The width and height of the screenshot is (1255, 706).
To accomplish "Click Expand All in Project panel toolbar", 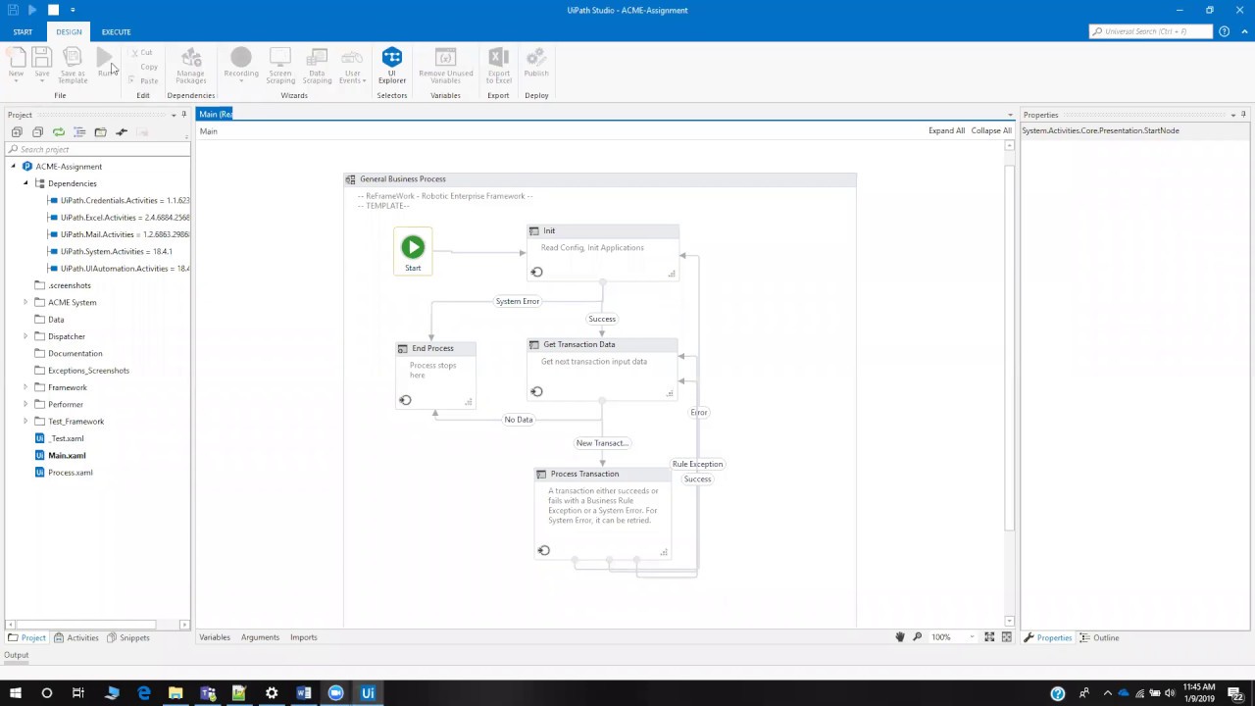I will coord(17,132).
